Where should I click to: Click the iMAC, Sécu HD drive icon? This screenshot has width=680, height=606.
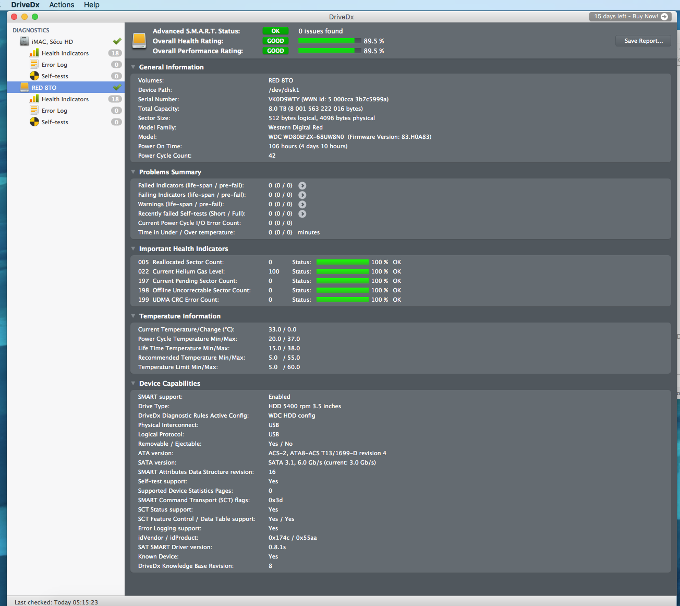pyautogui.click(x=25, y=41)
